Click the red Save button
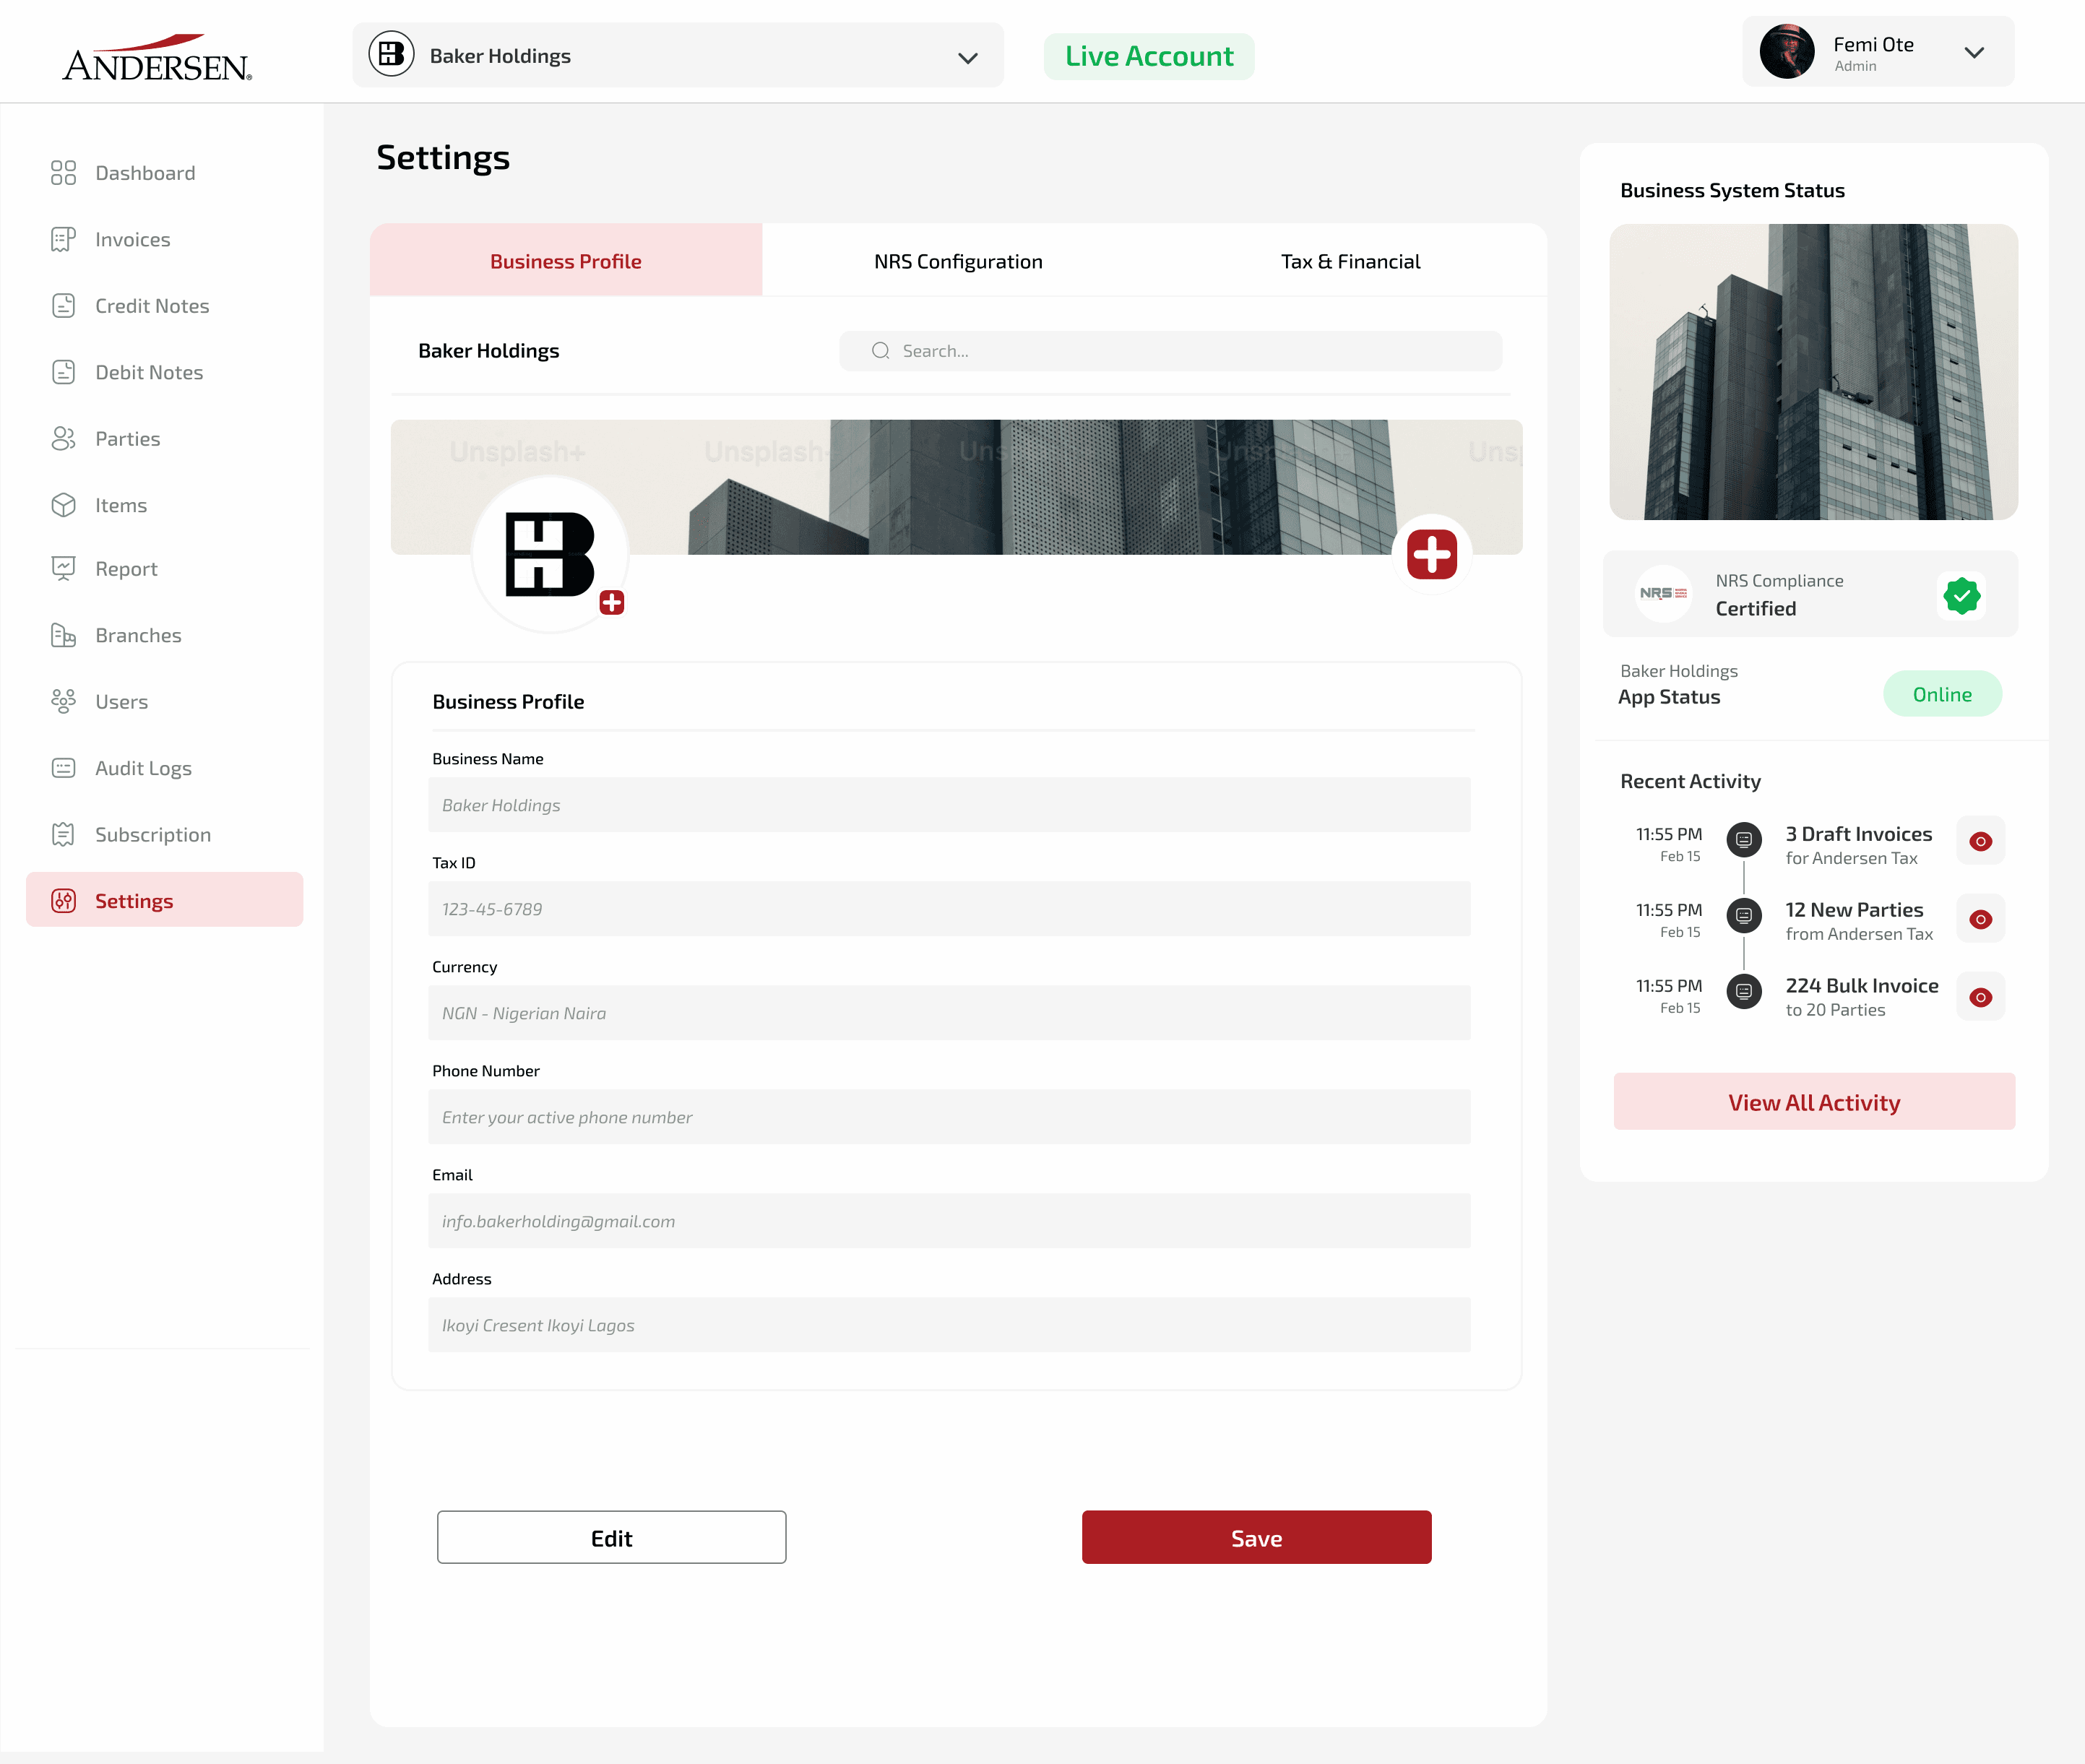This screenshot has width=2085, height=1764. (1256, 1538)
